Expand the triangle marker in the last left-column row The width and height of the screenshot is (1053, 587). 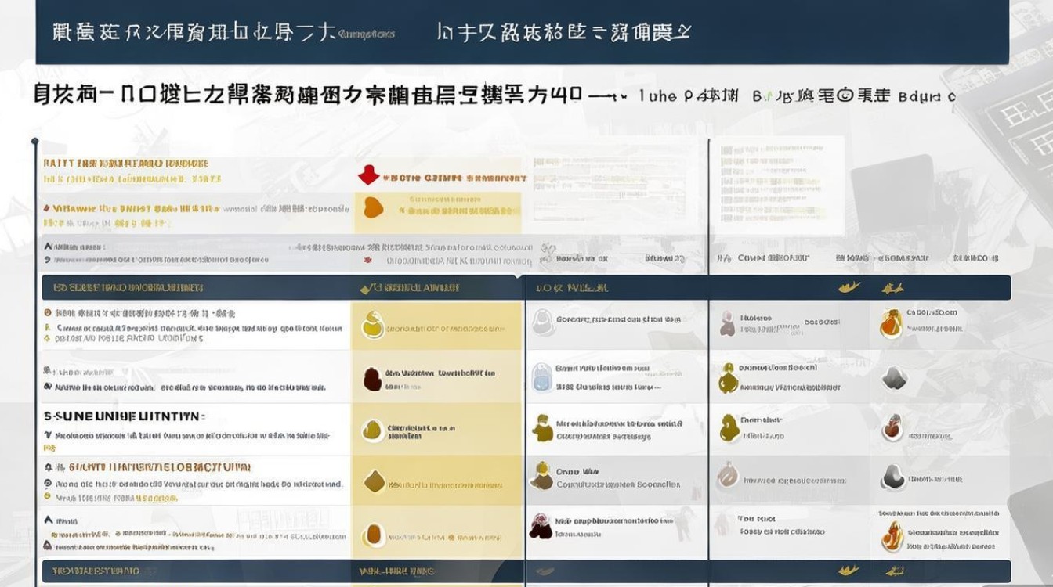pyautogui.click(x=48, y=520)
